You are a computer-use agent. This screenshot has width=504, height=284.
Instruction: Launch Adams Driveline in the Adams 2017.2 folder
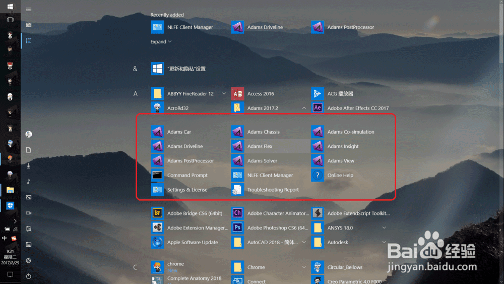(190, 146)
